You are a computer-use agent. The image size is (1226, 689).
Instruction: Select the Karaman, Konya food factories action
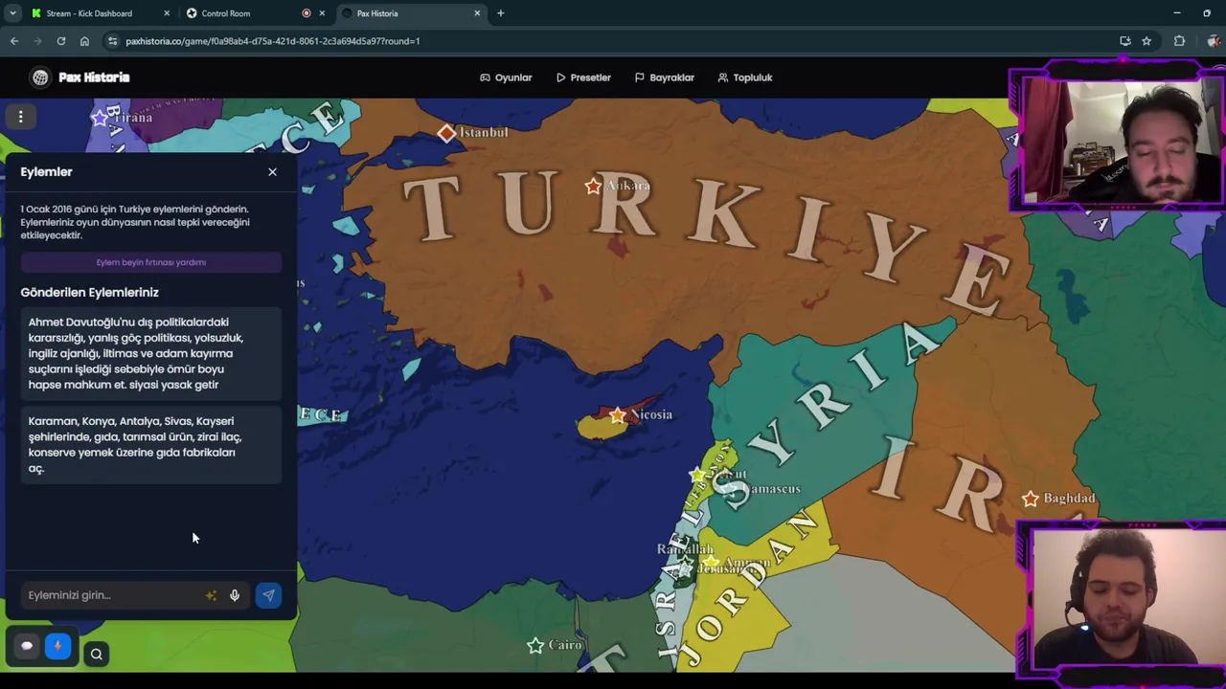pyautogui.click(x=151, y=444)
